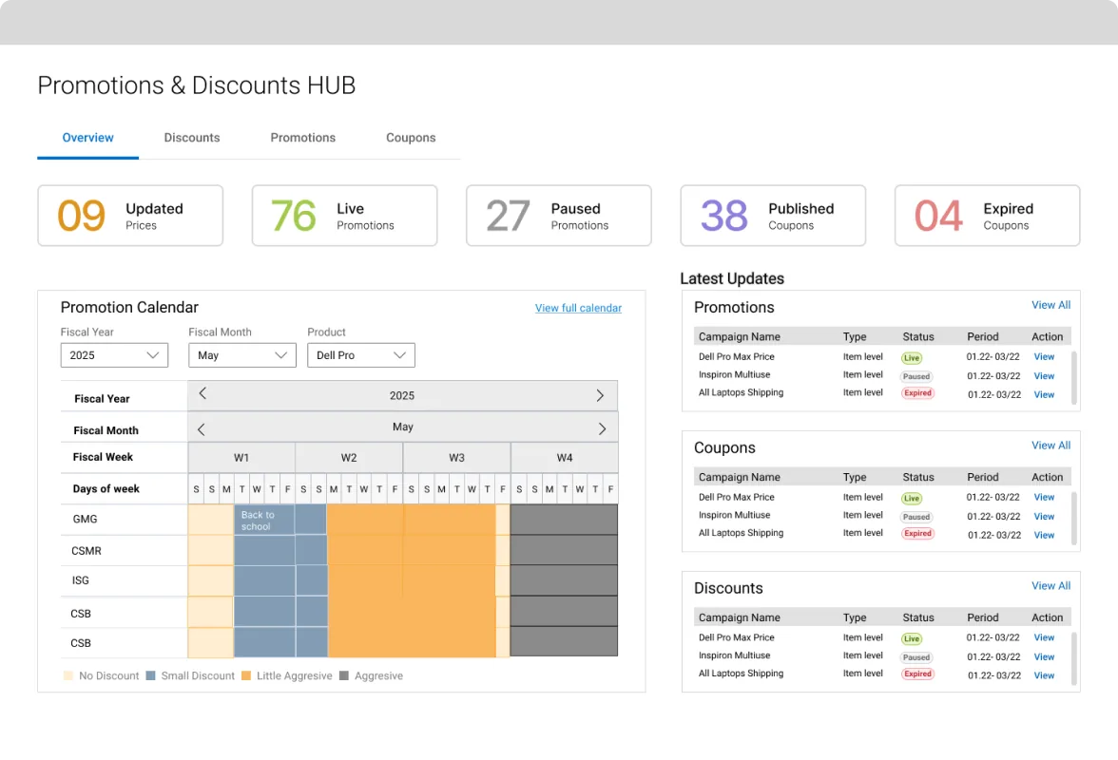View Inspiron Multiuse promotion row
The width and height of the screenshot is (1118, 760).
[x=1044, y=376]
